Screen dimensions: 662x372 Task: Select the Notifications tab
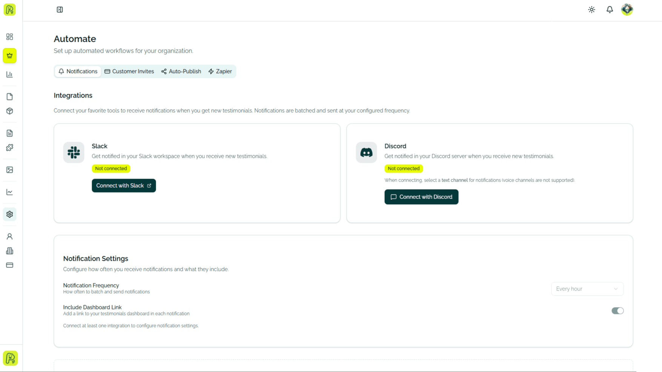(x=78, y=71)
